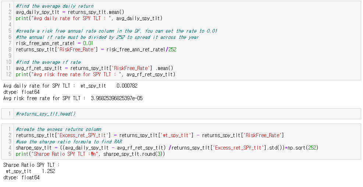Screen dimensions: 363x187
Task: Click the first output line 'dtype: float64'
Action: (21, 92)
